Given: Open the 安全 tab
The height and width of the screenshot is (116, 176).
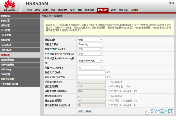Looking at the screenshot, I should (72, 10).
